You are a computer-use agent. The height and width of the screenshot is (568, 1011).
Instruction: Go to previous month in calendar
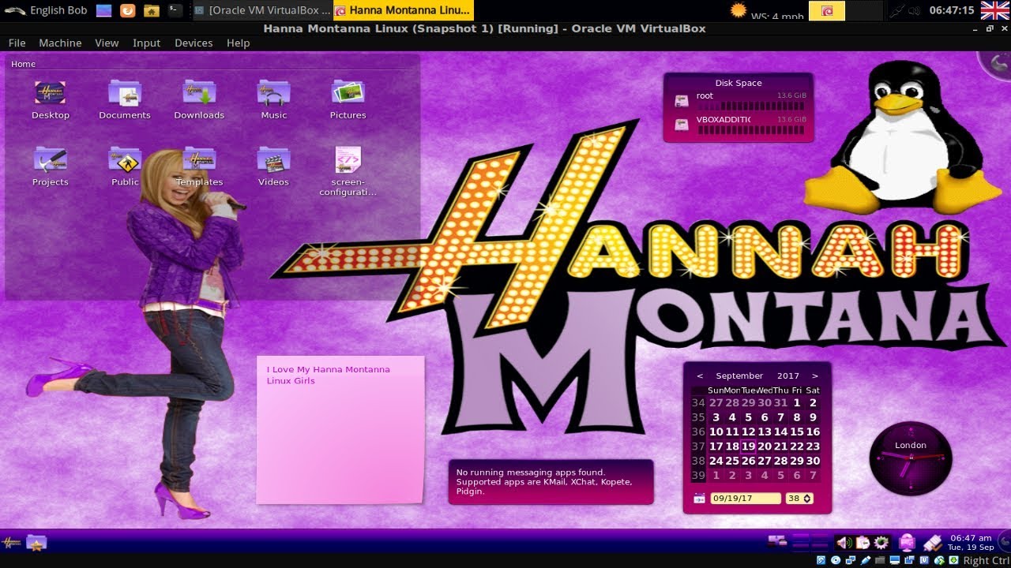(x=700, y=376)
